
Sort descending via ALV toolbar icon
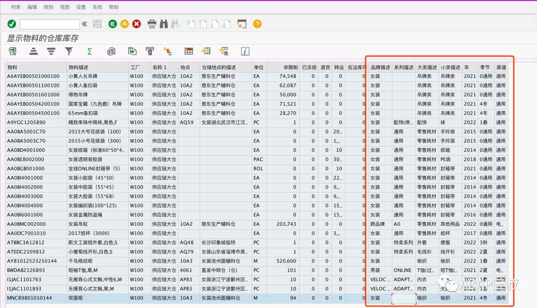[51, 51]
